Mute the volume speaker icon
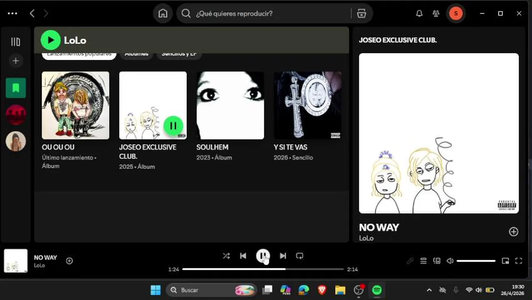The height and width of the screenshot is (300, 532). [450, 261]
